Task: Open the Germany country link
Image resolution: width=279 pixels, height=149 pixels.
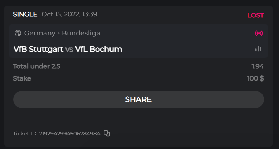Action: click(x=40, y=33)
